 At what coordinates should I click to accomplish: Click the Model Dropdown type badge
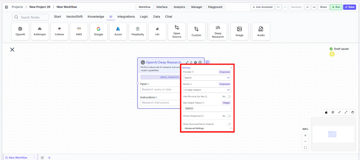coord(225,84)
